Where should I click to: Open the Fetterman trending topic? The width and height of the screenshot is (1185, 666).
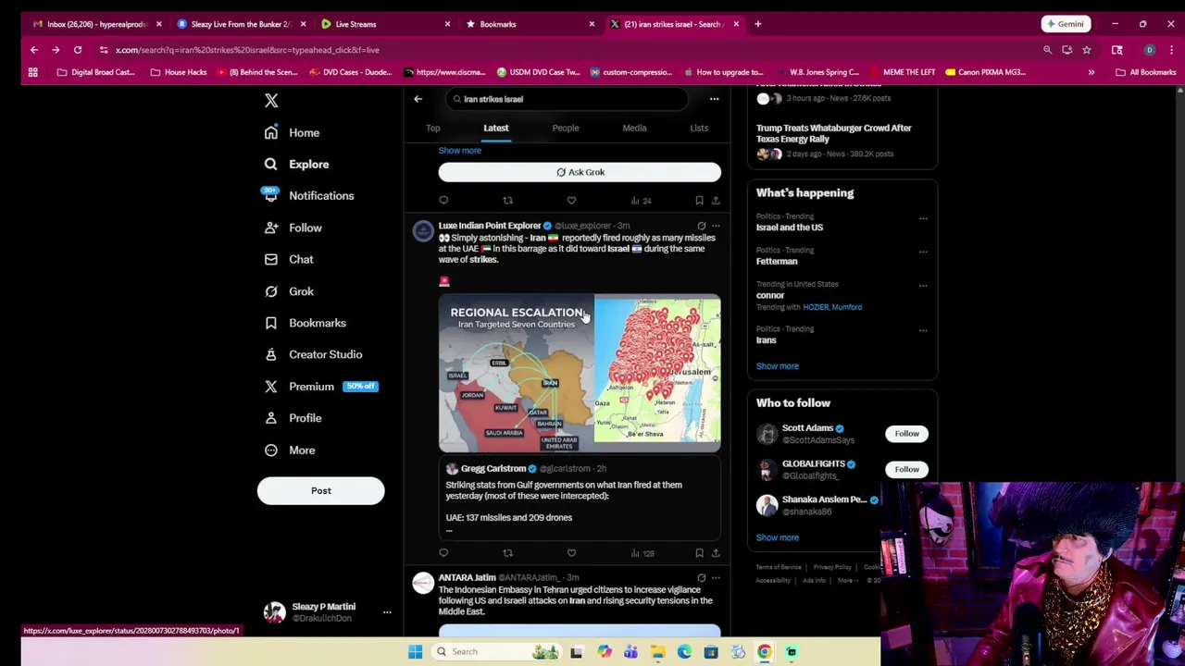tap(776, 261)
